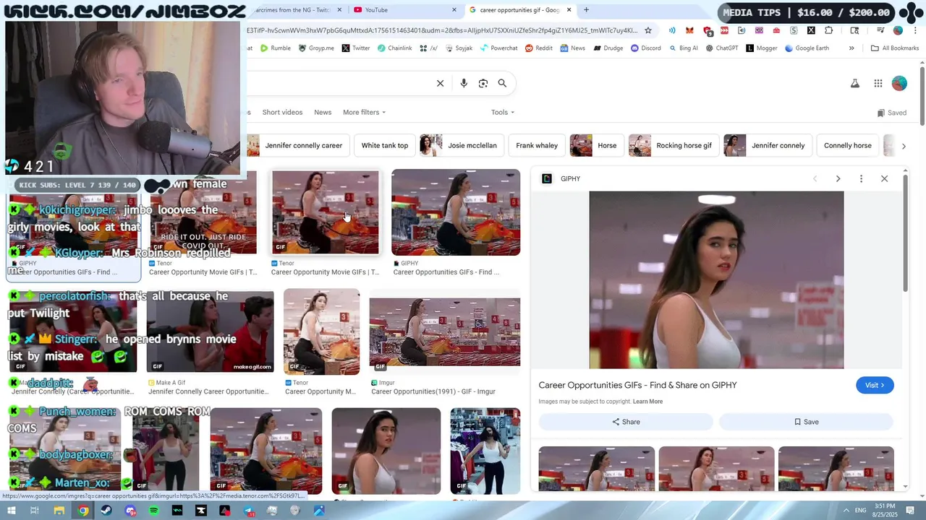Open the Bing AI bookmark
926x520 pixels.
click(x=682, y=48)
